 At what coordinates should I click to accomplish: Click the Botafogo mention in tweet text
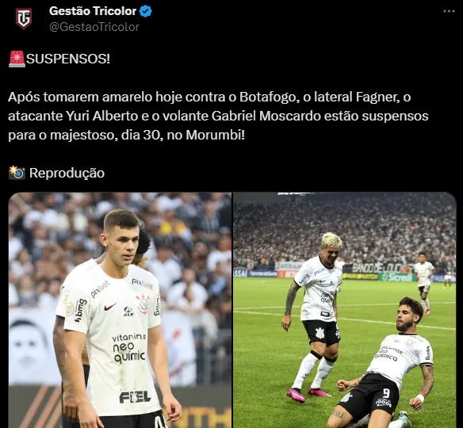pos(267,97)
